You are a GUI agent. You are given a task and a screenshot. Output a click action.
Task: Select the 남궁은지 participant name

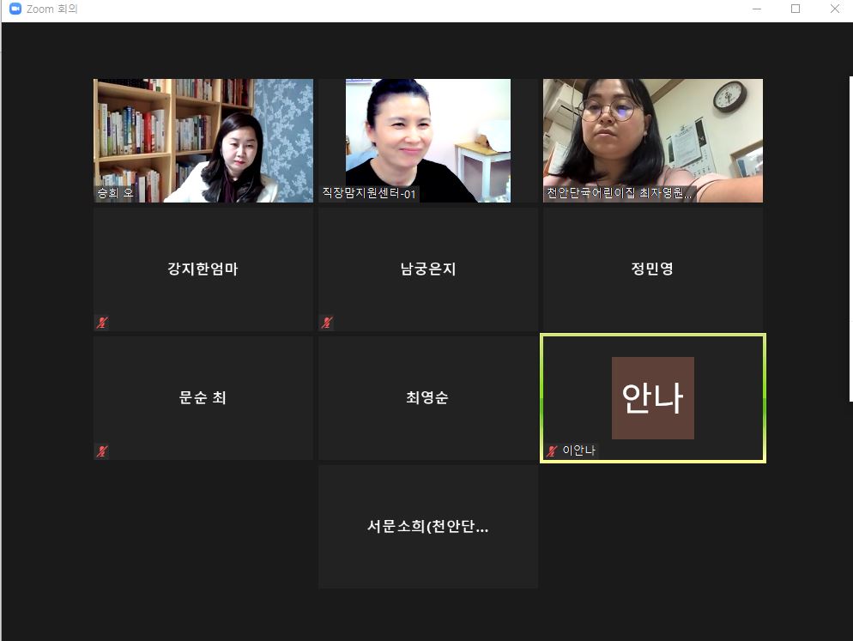click(x=427, y=269)
